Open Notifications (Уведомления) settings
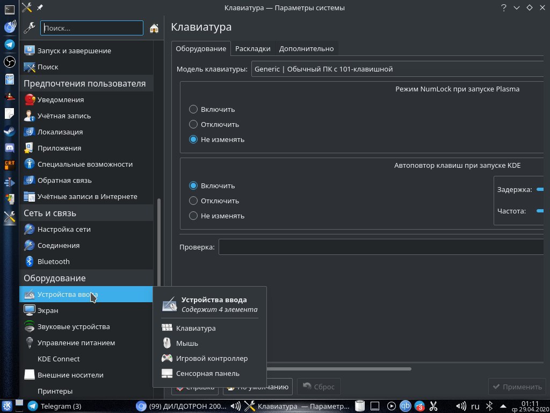The image size is (550, 413). (x=60, y=99)
